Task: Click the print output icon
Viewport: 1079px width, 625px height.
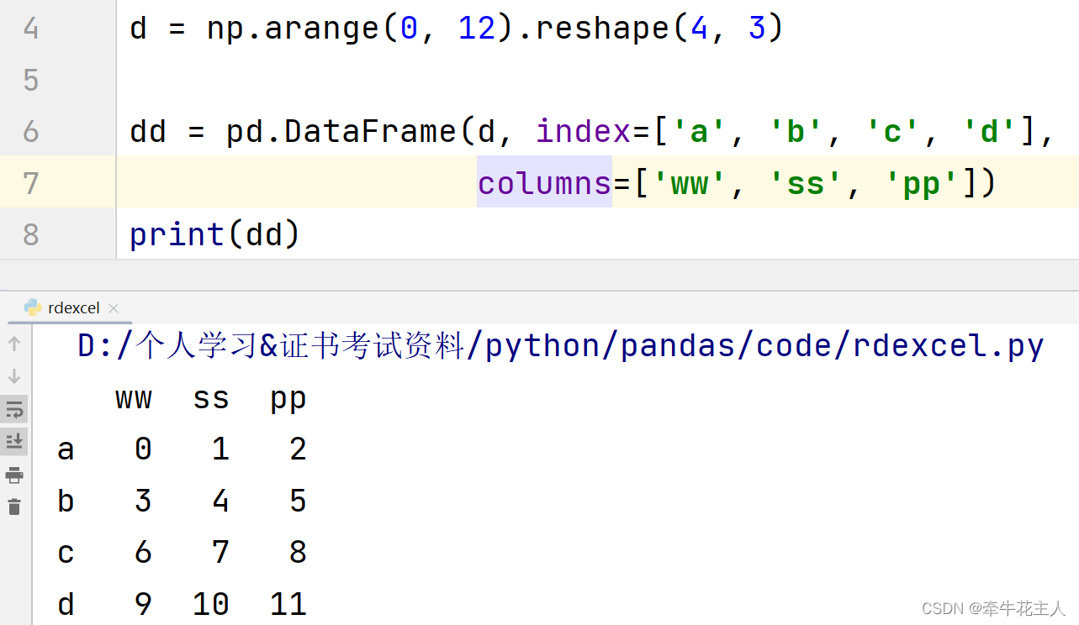Action: pyautogui.click(x=14, y=475)
